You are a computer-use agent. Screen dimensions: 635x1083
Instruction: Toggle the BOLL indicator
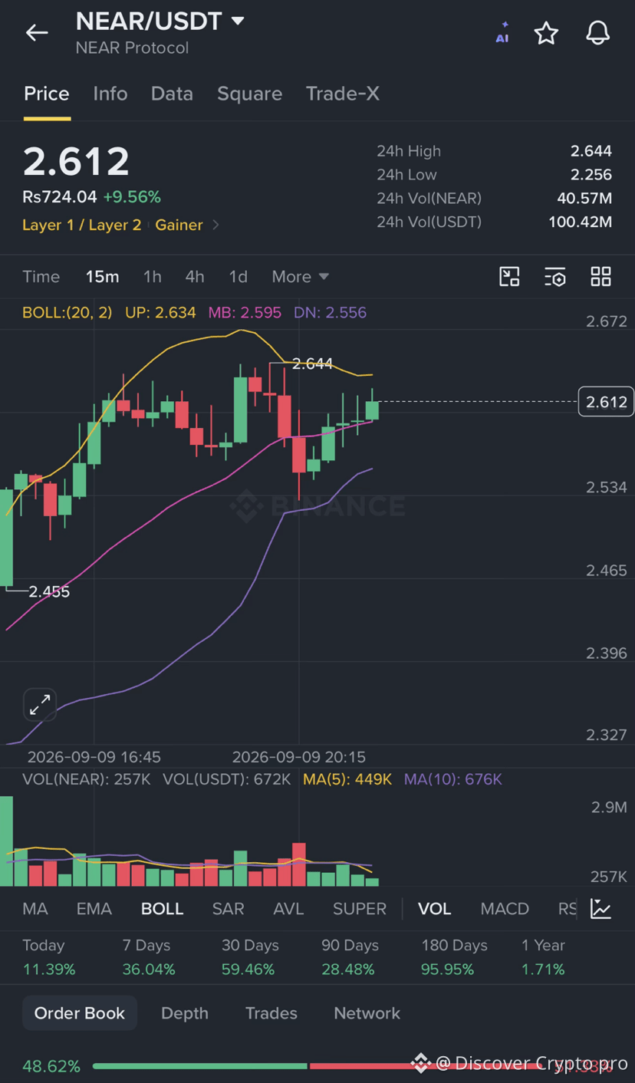(x=162, y=909)
